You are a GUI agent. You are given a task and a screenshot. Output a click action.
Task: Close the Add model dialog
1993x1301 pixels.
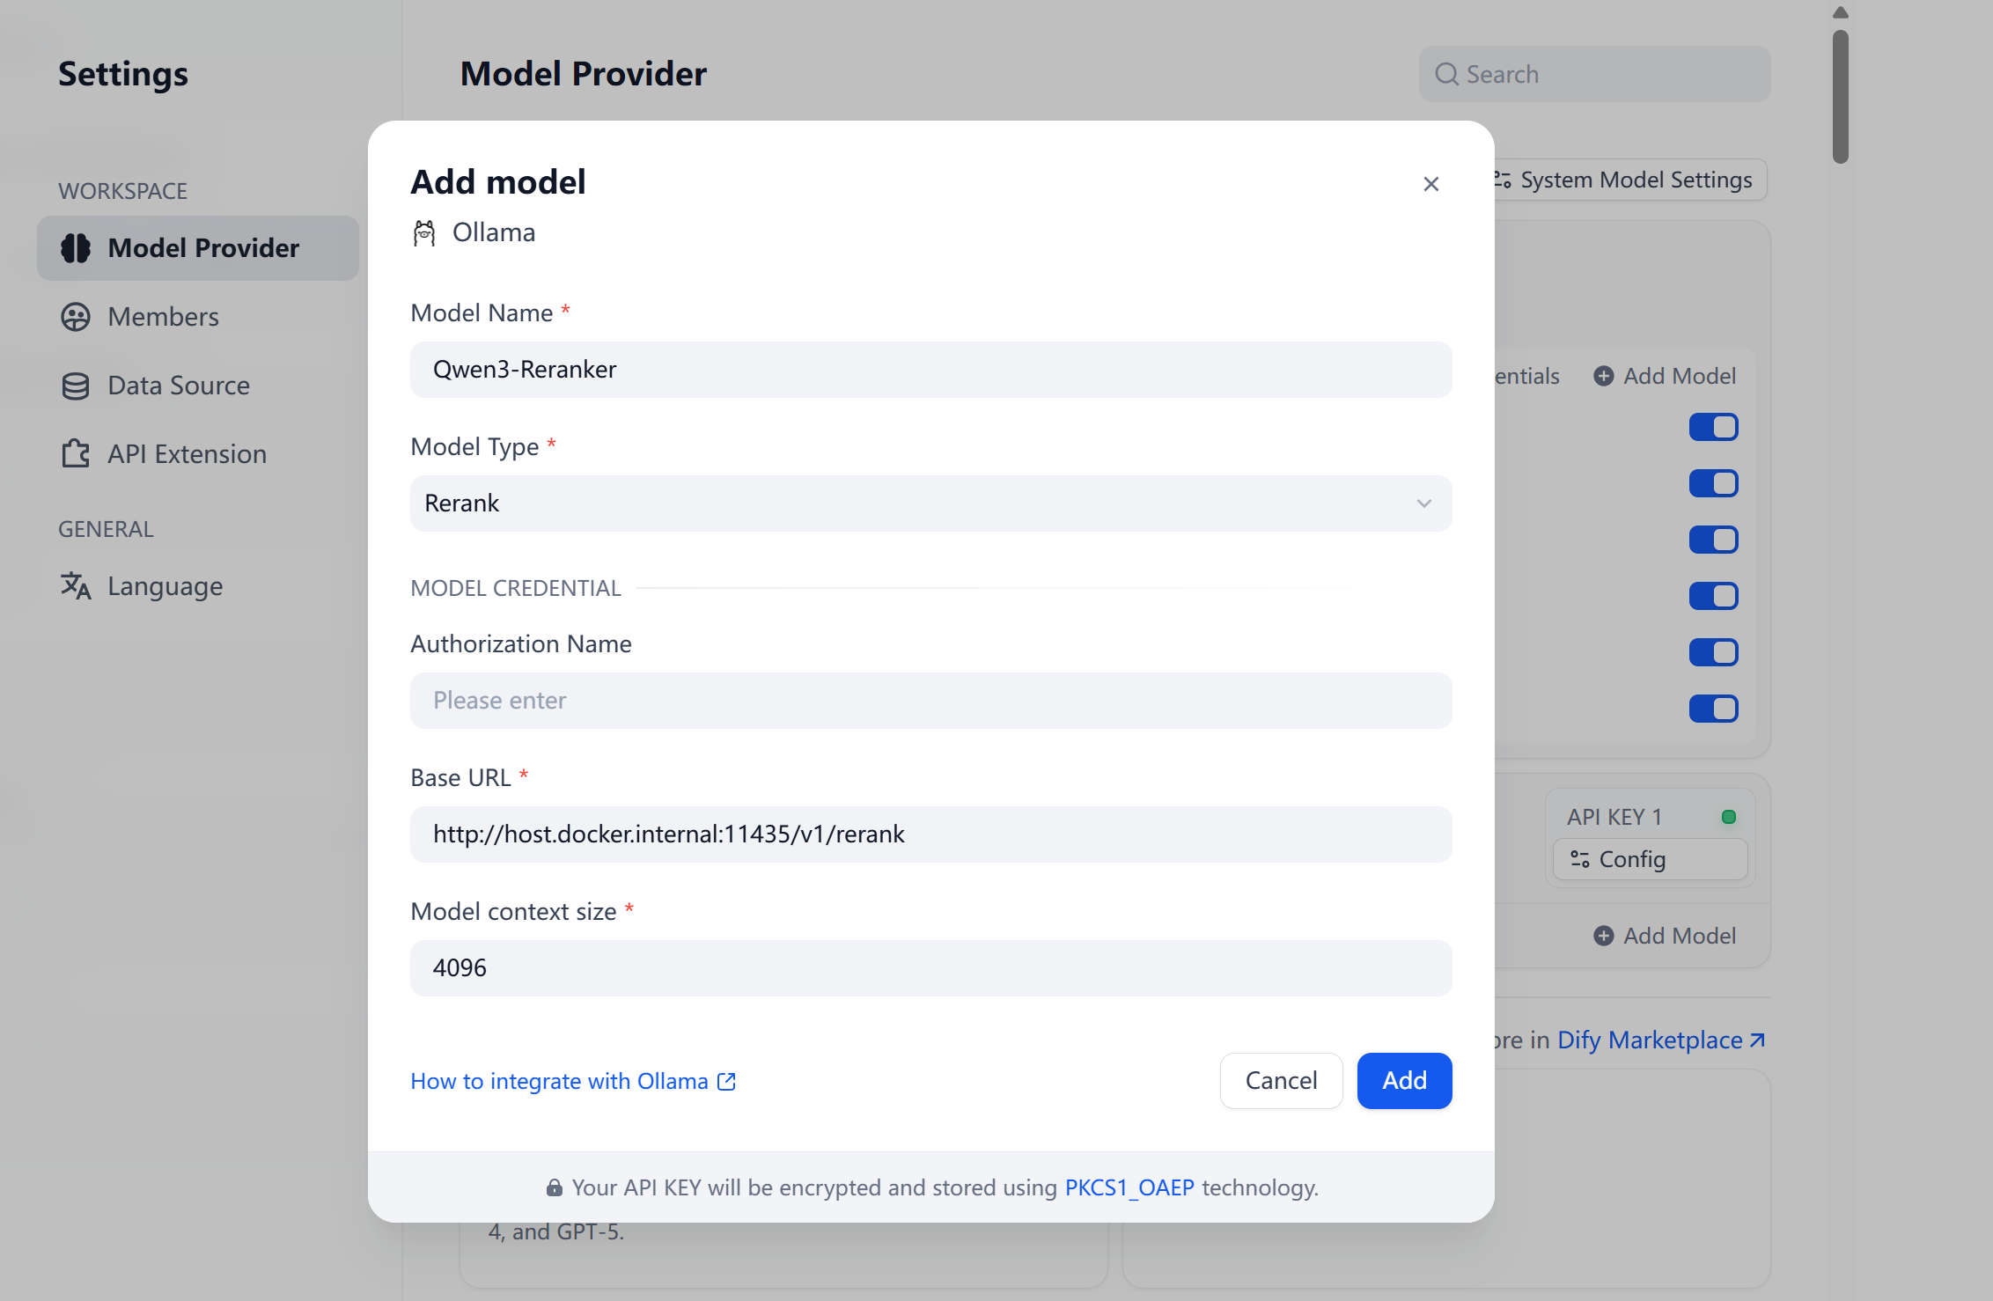coord(1430,184)
